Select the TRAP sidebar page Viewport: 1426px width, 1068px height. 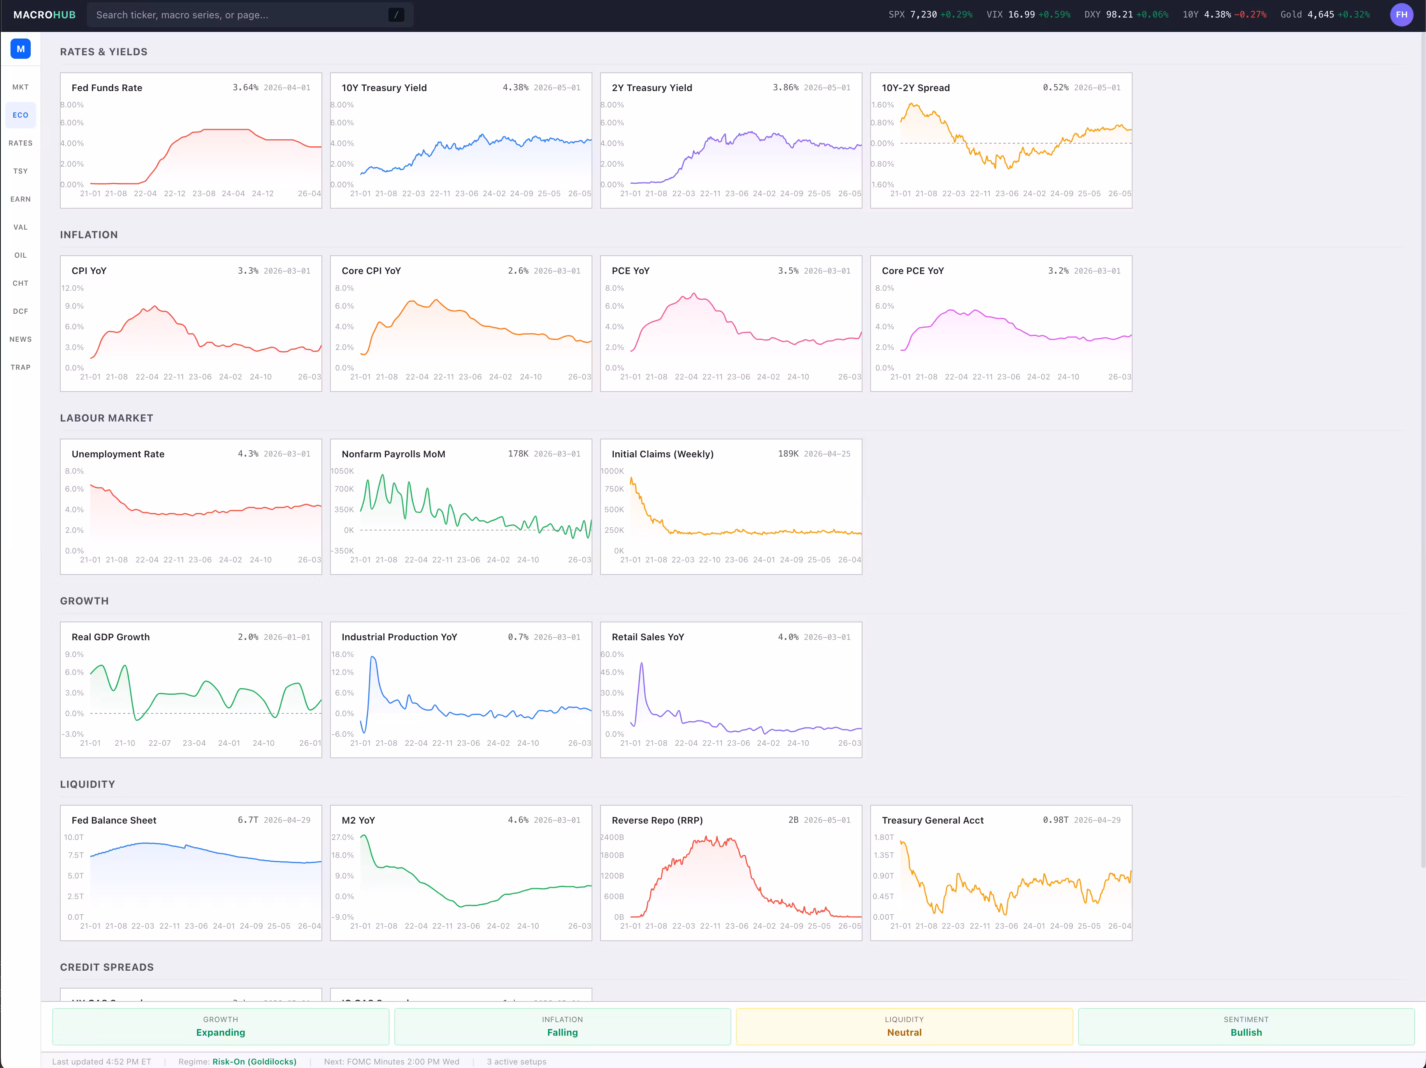click(21, 367)
